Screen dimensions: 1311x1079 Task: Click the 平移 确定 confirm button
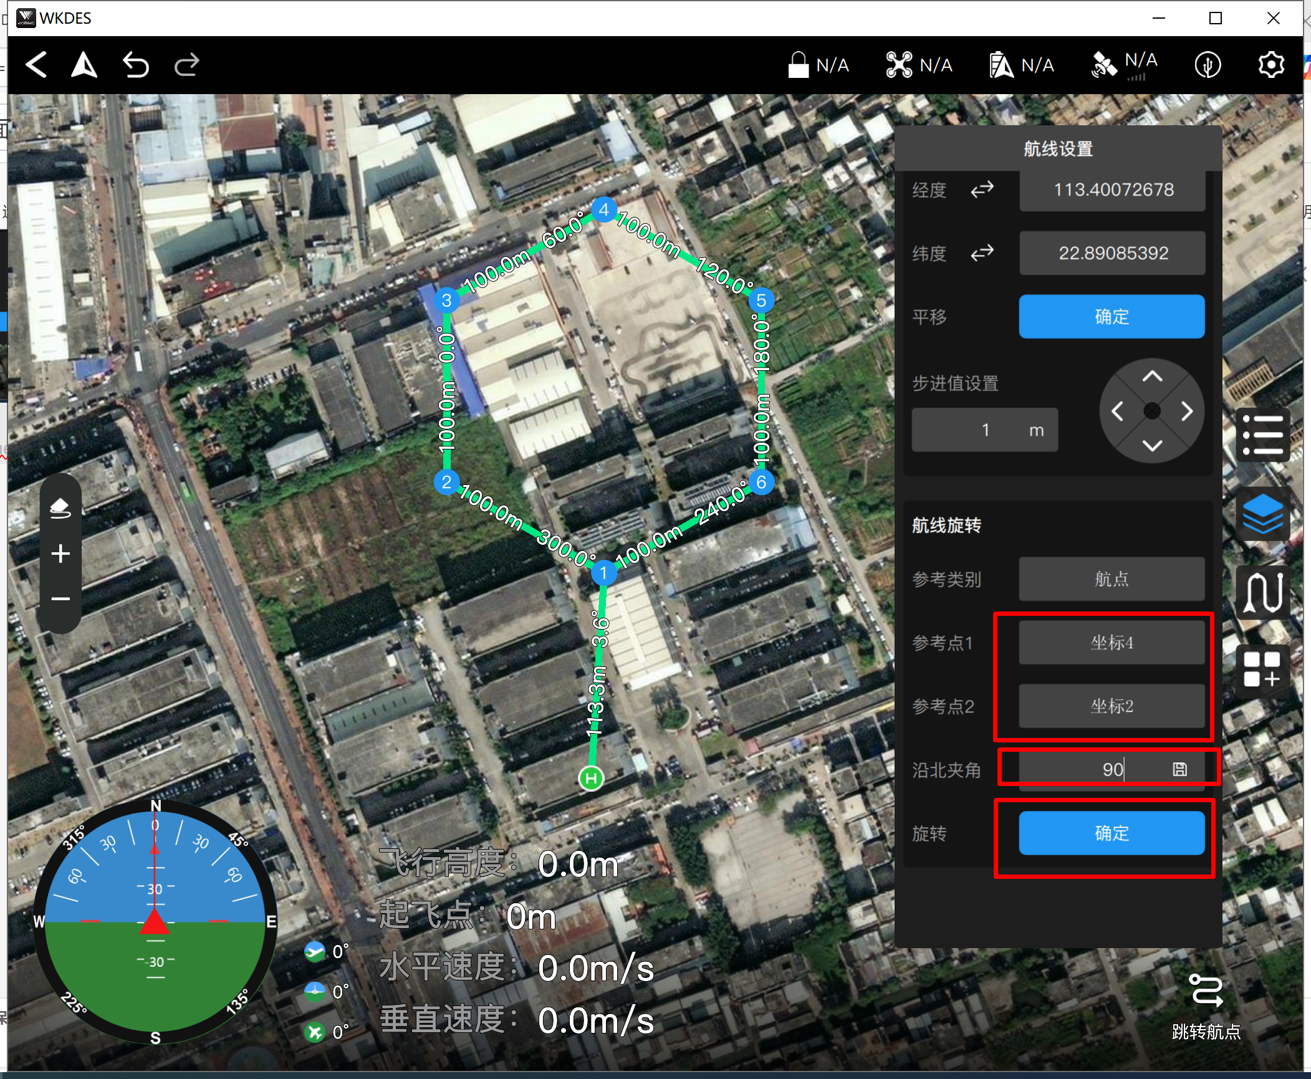[x=1112, y=317]
